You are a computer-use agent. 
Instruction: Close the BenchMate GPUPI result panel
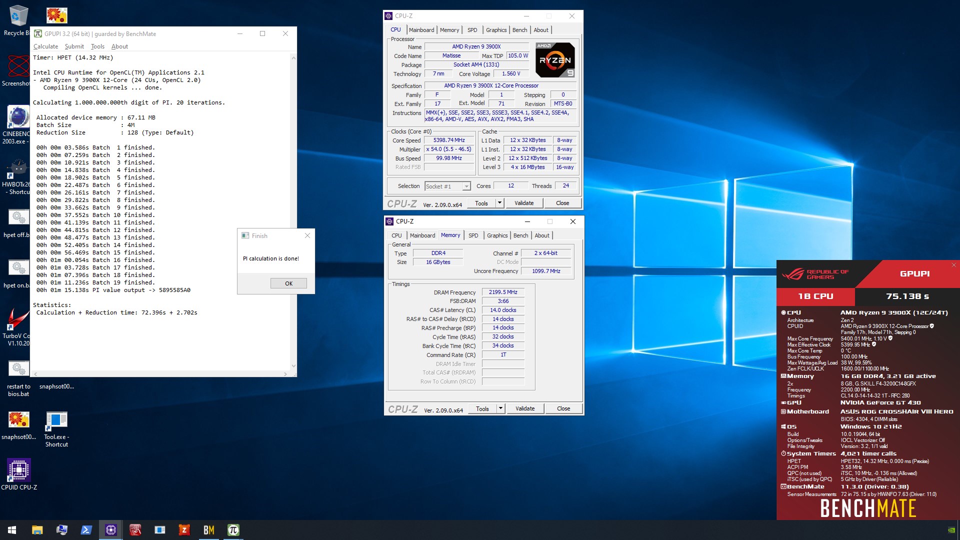point(953,265)
